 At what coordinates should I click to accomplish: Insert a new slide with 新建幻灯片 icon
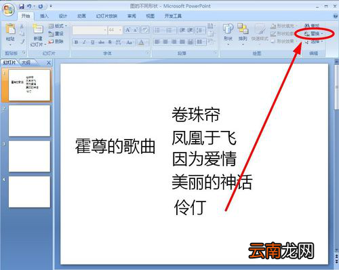tap(38, 29)
